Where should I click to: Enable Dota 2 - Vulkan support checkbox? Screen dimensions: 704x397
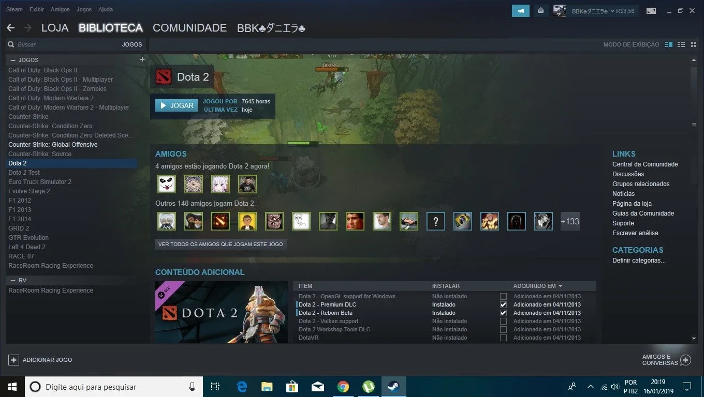[x=503, y=322]
